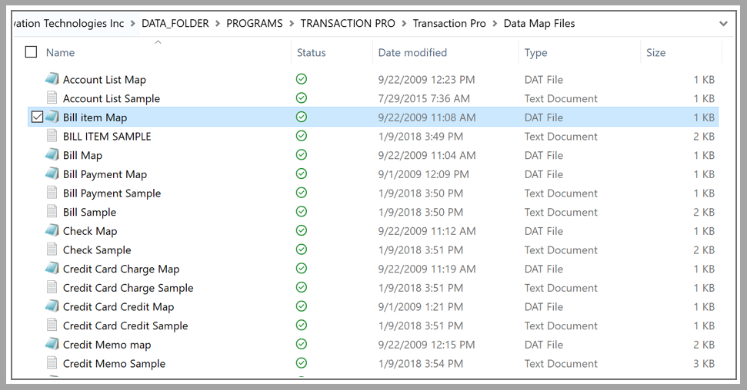
Task: Select the Account List Sample file name
Action: coord(112,98)
